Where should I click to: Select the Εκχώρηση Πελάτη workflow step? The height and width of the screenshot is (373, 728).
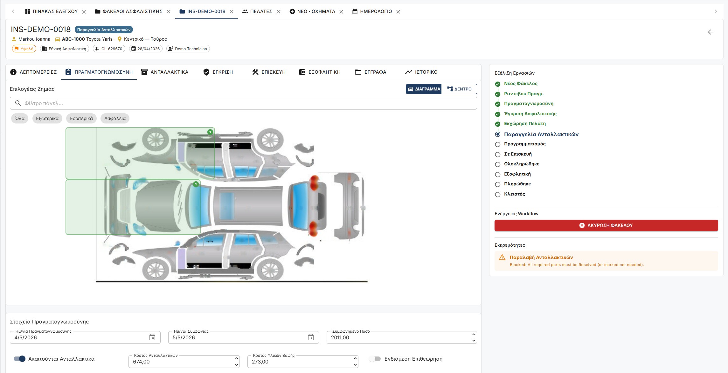point(525,124)
